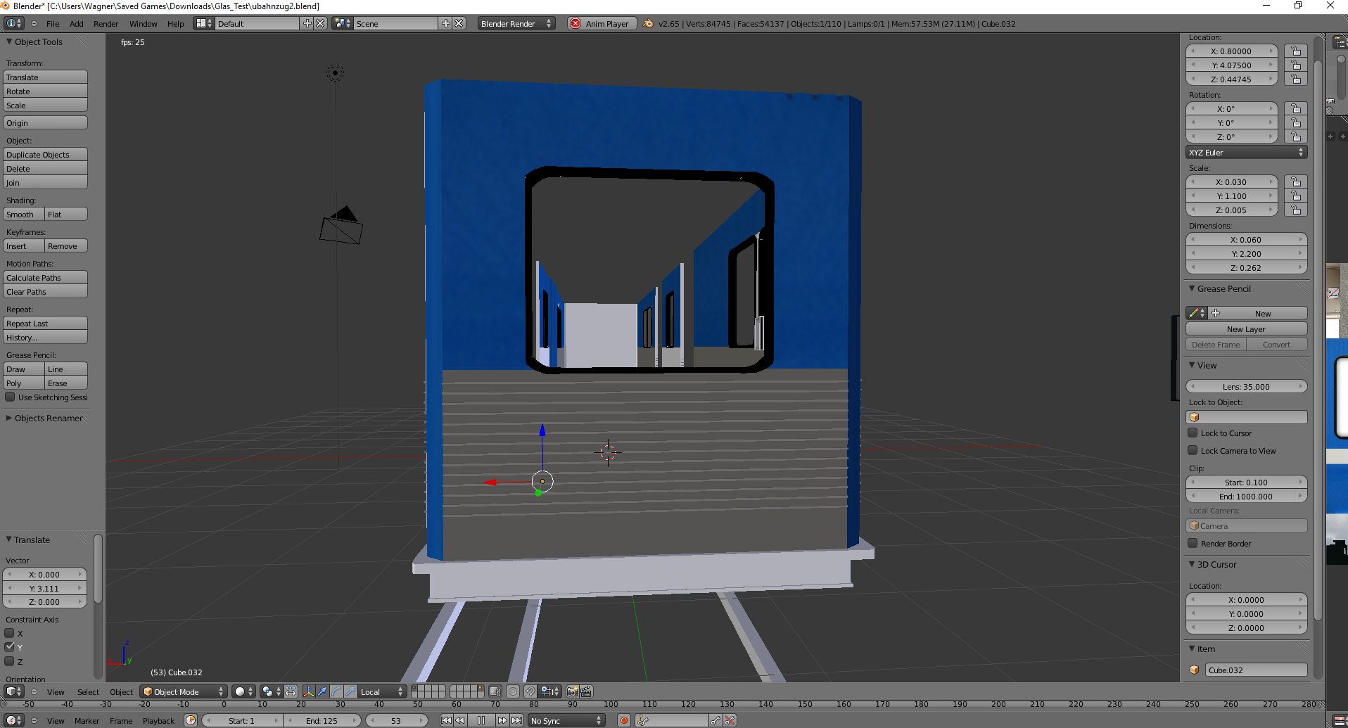Open the Object Mode dropdown

(183, 691)
